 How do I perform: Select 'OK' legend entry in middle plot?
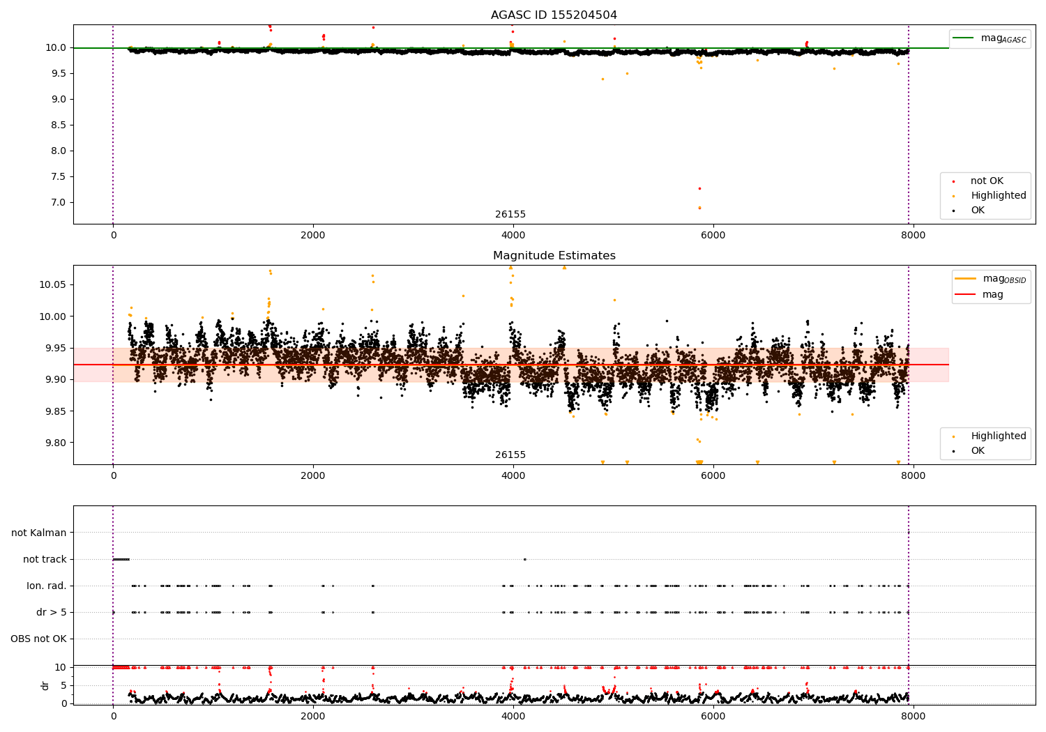tap(978, 451)
